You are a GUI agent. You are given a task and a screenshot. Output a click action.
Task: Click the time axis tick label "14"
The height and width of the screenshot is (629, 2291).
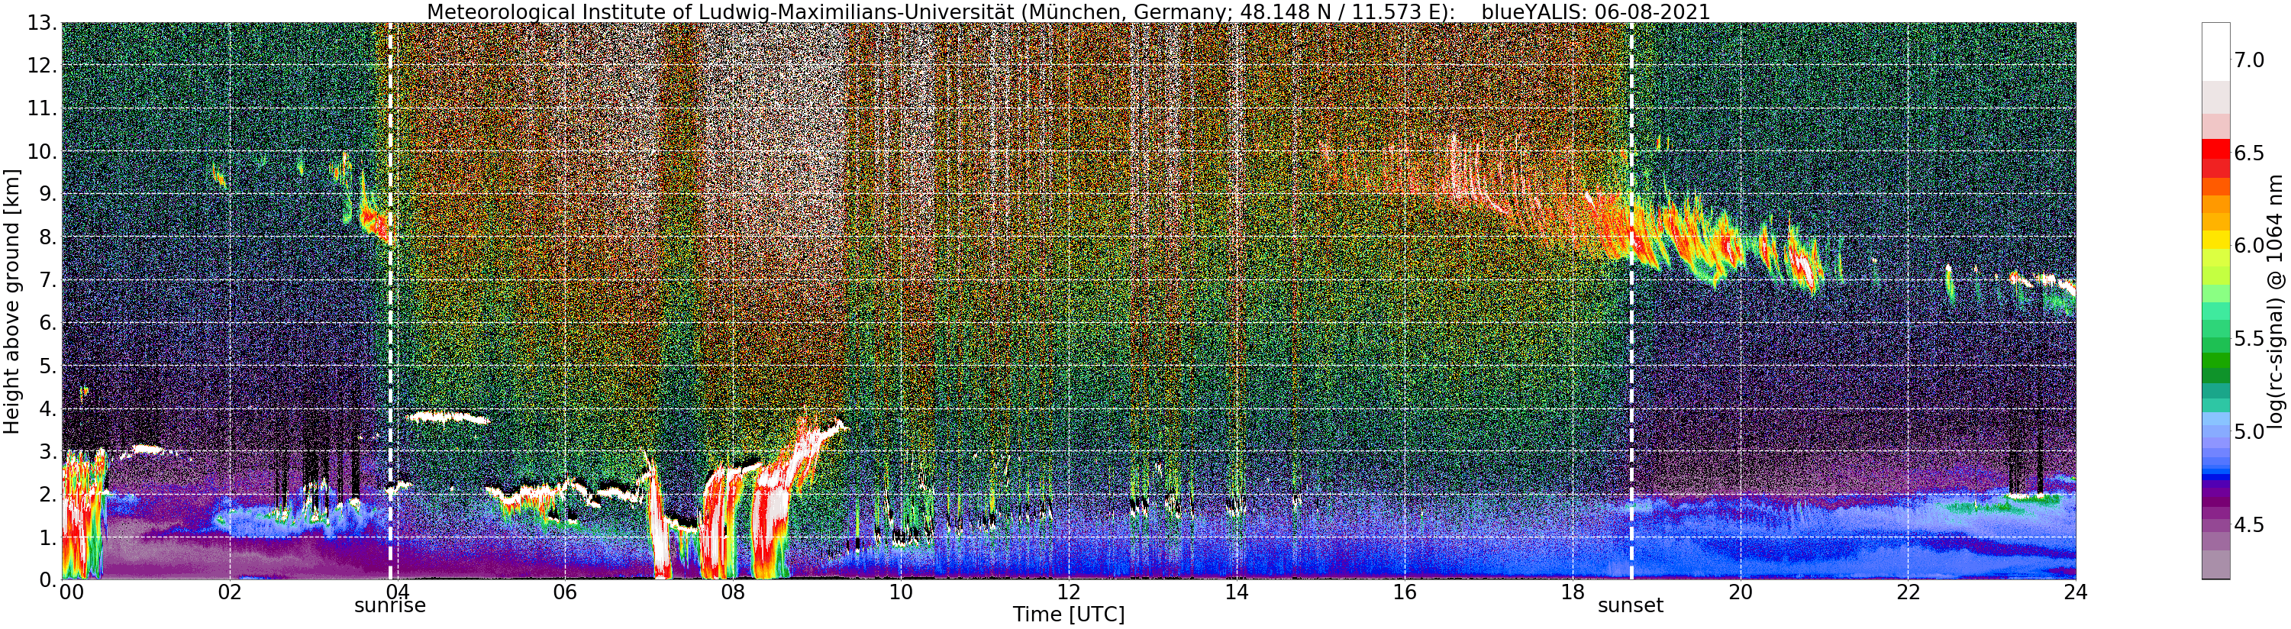point(1236,592)
